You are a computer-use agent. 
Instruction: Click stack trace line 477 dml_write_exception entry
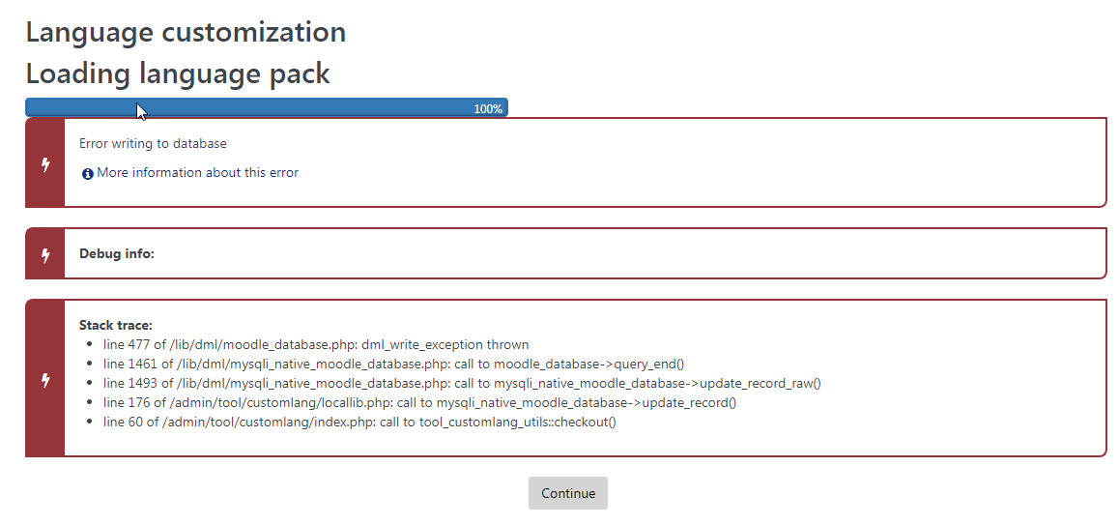coord(316,344)
